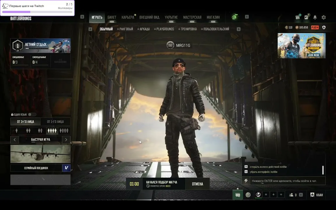The width and height of the screenshot is (336, 210).
Task: Select squad mode four-person icon
Action: tap(52, 130)
